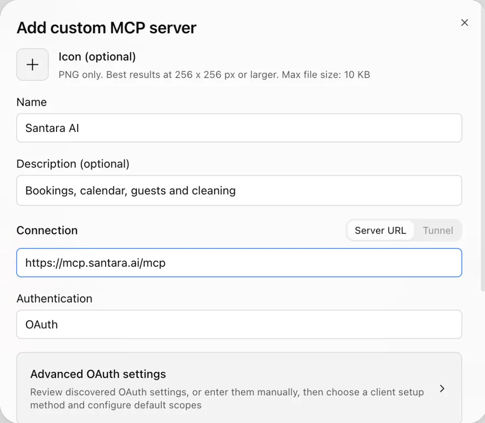
Task: Select the 'Icon (optional)' label text
Action: click(97, 57)
